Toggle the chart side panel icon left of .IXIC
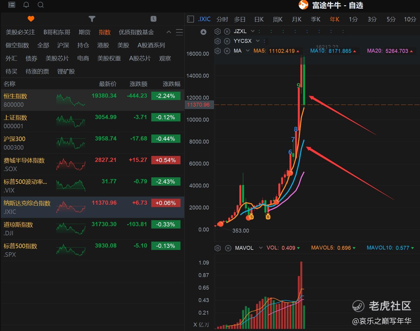This screenshot has width=420, height=331. [x=190, y=19]
